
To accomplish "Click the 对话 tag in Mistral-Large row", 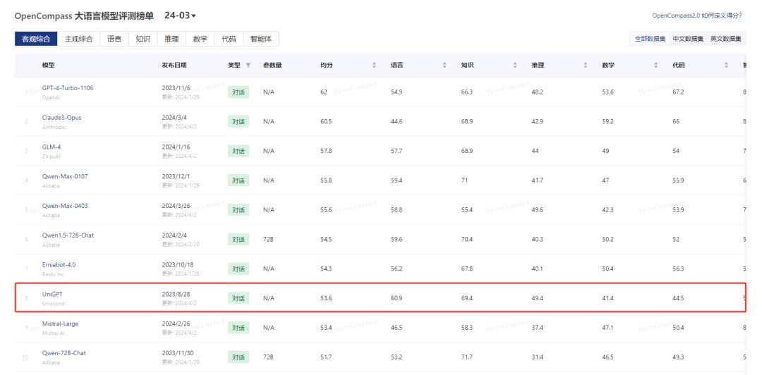I will click(238, 328).
